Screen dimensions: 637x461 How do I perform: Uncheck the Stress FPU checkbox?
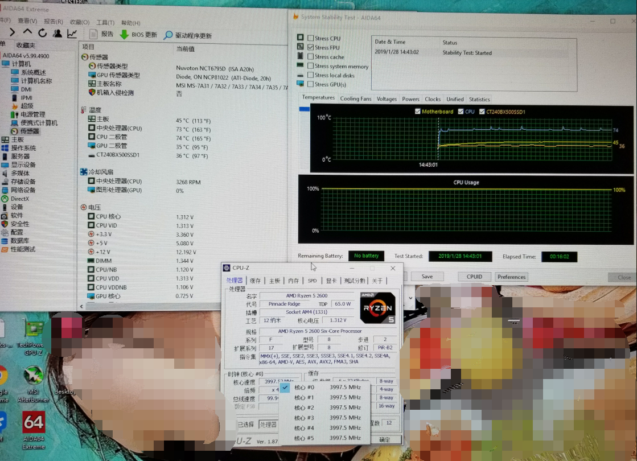click(310, 47)
